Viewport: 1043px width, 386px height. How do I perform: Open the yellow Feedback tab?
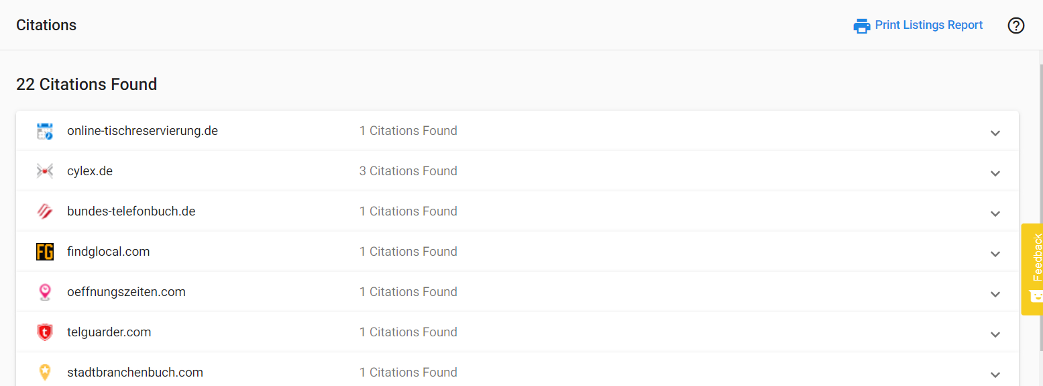(1032, 269)
